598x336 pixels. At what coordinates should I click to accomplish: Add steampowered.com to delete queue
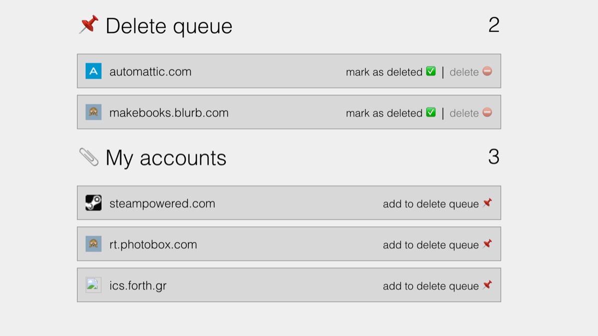coord(431,204)
